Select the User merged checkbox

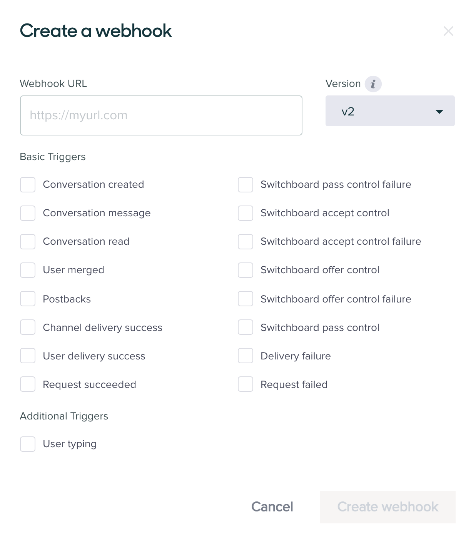tap(28, 270)
